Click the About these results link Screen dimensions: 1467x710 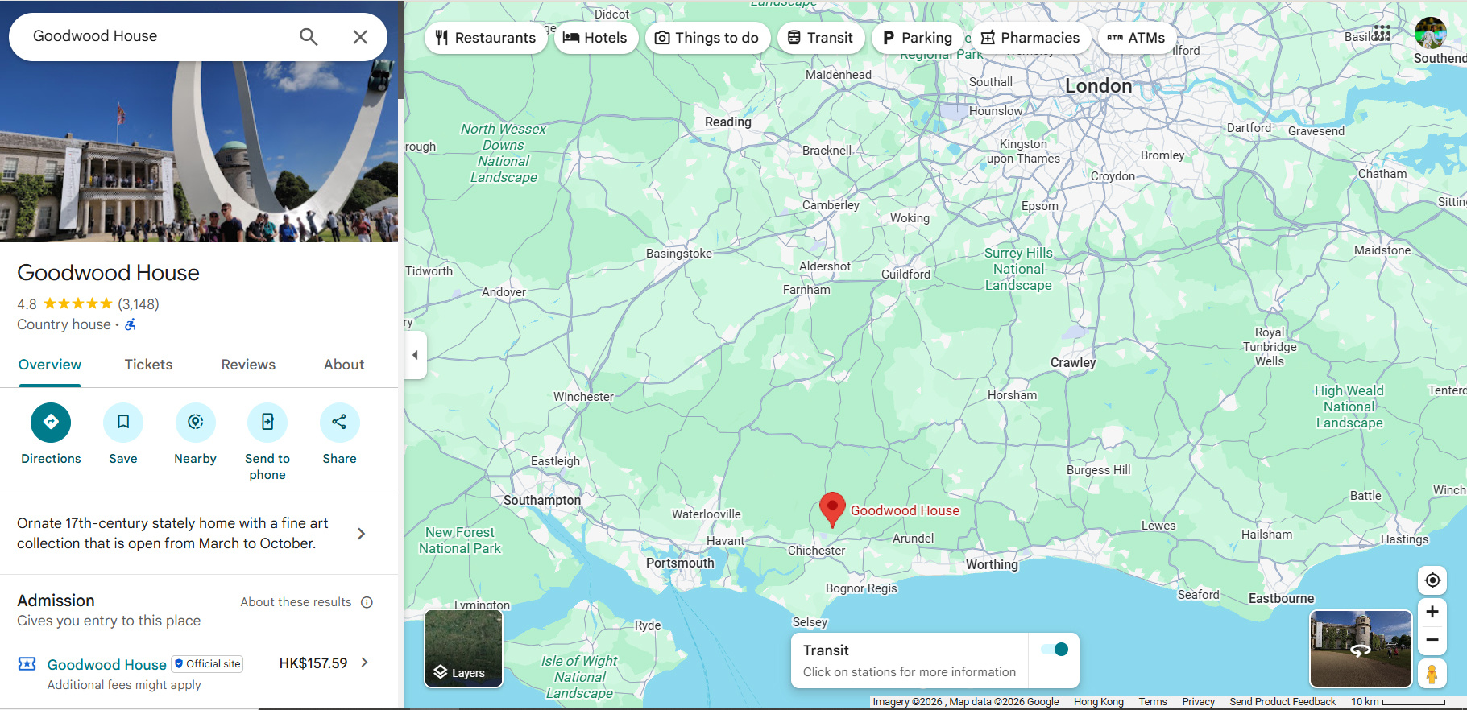click(x=296, y=602)
